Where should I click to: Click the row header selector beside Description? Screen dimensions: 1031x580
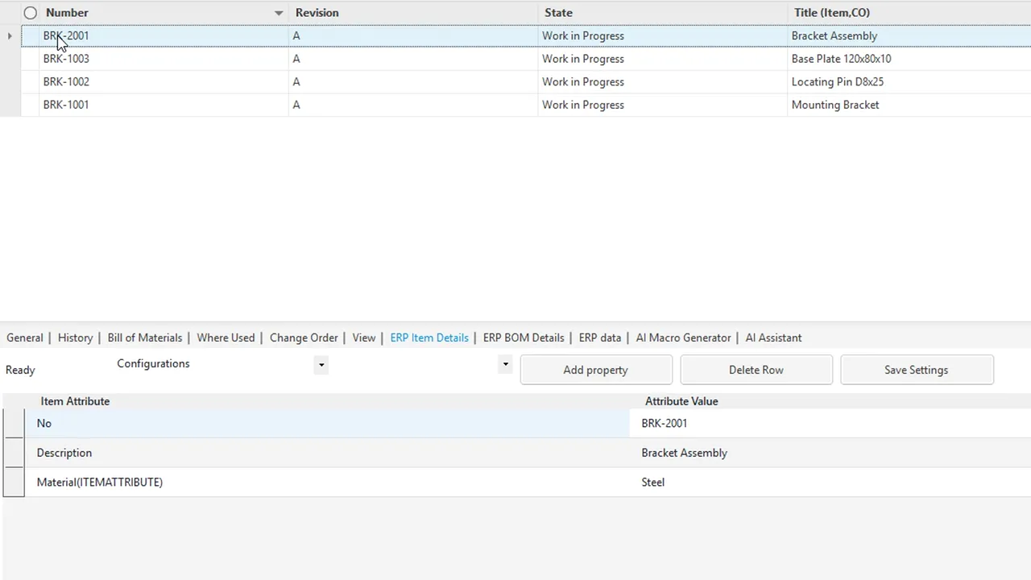(x=14, y=453)
